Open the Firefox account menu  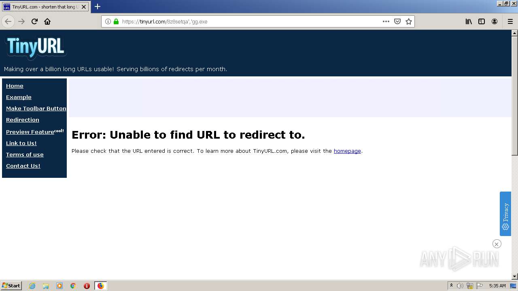495,21
